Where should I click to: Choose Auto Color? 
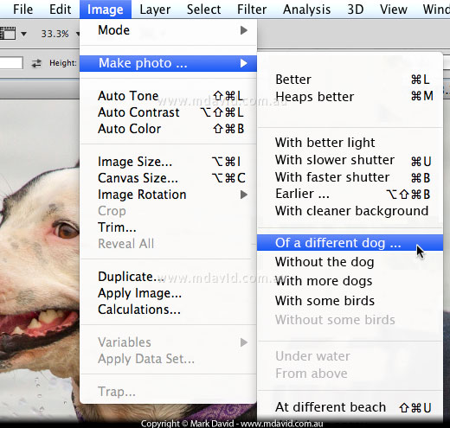pos(168,129)
